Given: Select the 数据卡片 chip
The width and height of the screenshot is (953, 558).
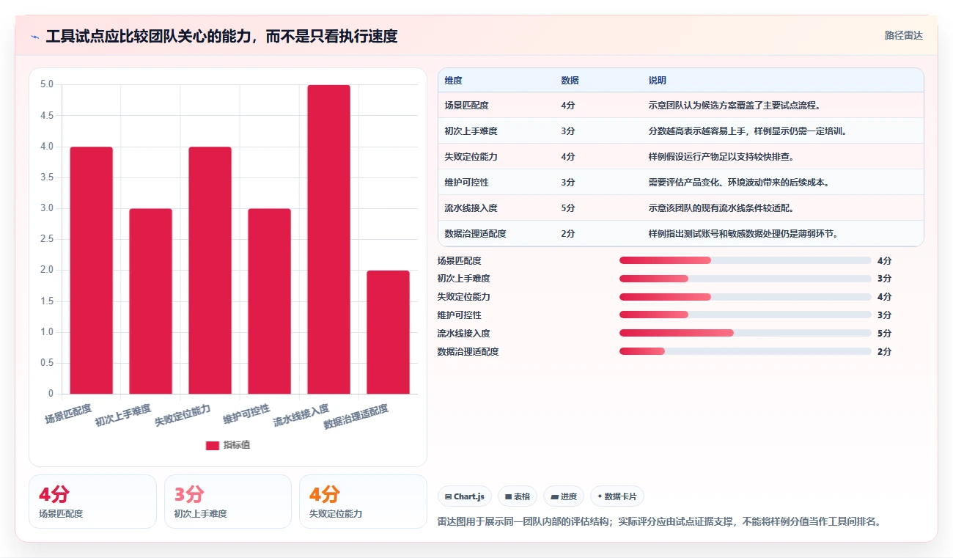Looking at the screenshot, I should pyautogui.click(x=617, y=496).
